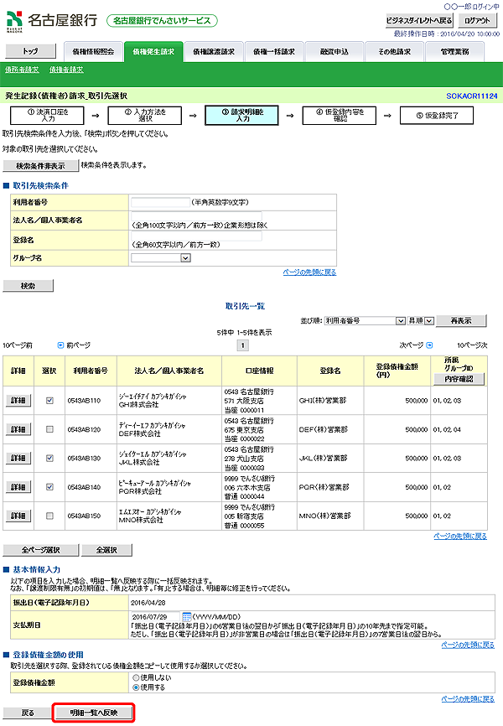Click ページの先頭に戻る link below 登録債権金額
This screenshot has width=503, height=726.
coord(468,698)
